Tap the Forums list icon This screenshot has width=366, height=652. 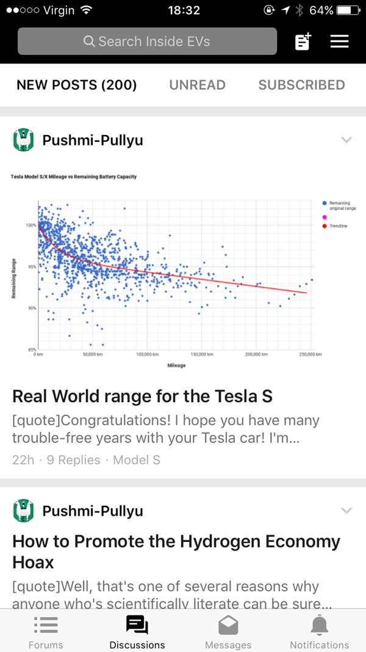click(x=46, y=625)
